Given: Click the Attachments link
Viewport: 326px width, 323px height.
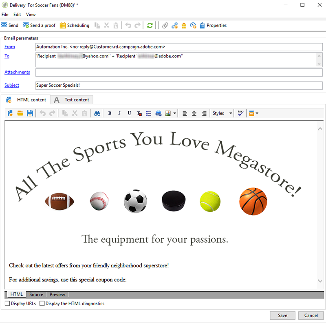Looking at the screenshot, I should coord(17,72).
